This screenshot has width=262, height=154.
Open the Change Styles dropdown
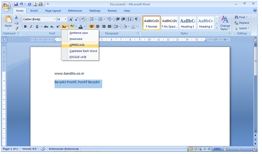click(225, 23)
